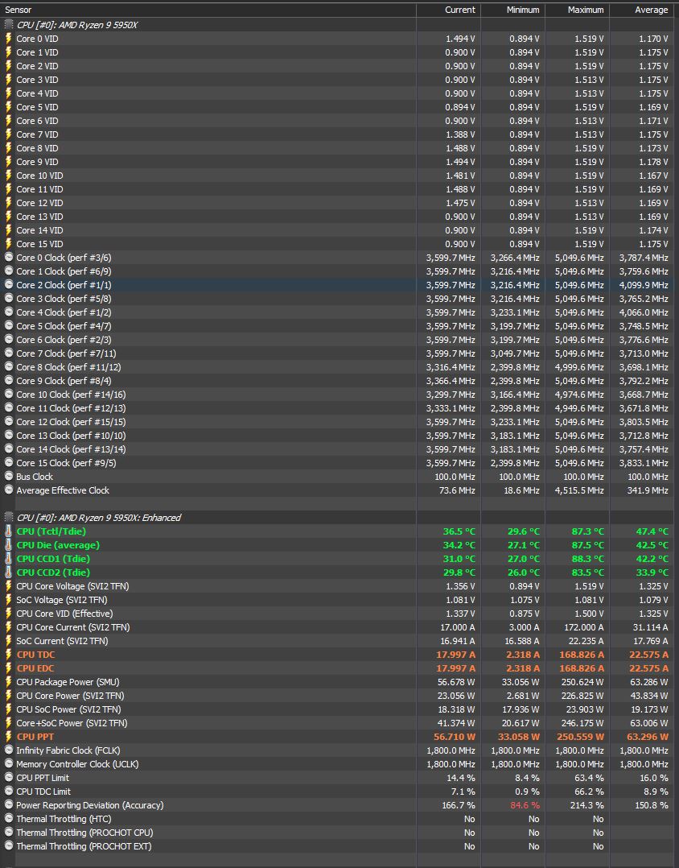Click the thermometer icon beside CPU Die (average)
The image size is (679, 868).
click(8, 544)
